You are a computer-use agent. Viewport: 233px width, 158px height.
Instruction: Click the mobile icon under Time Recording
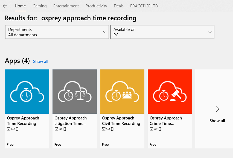click(x=17, y=129)
